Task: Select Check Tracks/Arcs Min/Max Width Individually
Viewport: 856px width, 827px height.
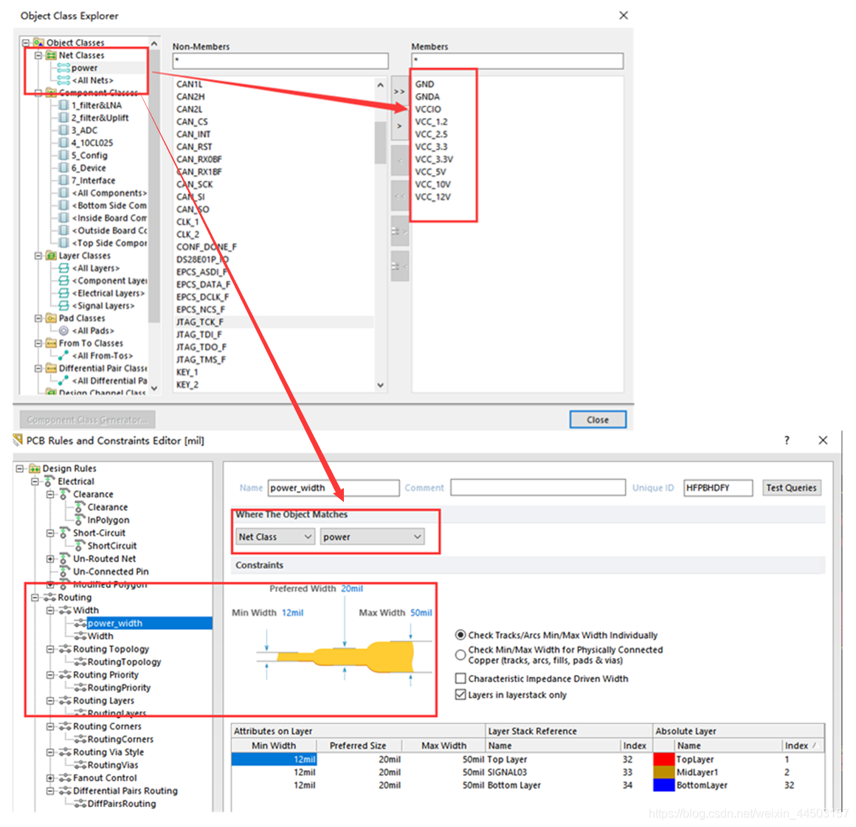Action: (x=460, y=635)
